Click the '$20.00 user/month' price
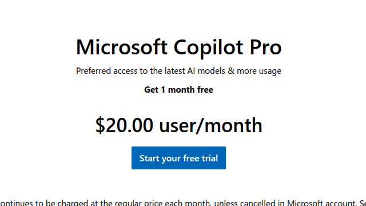Screen dimensions: 366x206 [179, 126]
